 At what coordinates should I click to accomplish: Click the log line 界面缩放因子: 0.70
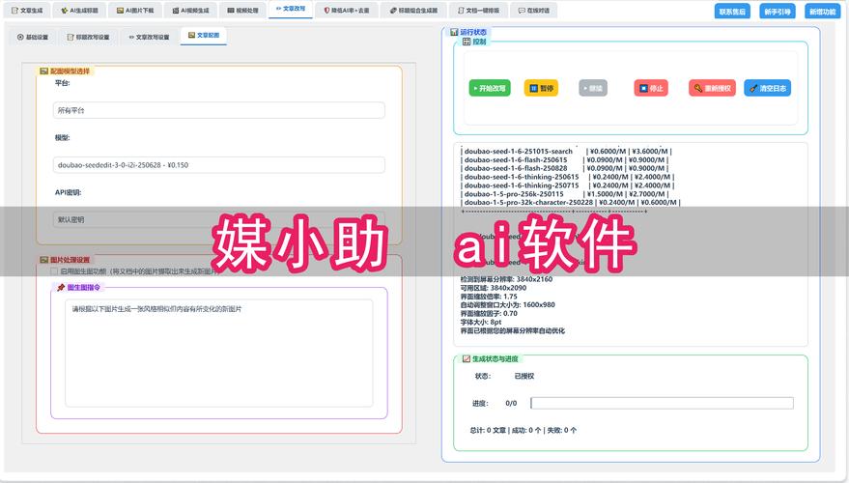(x=489, y=314)
